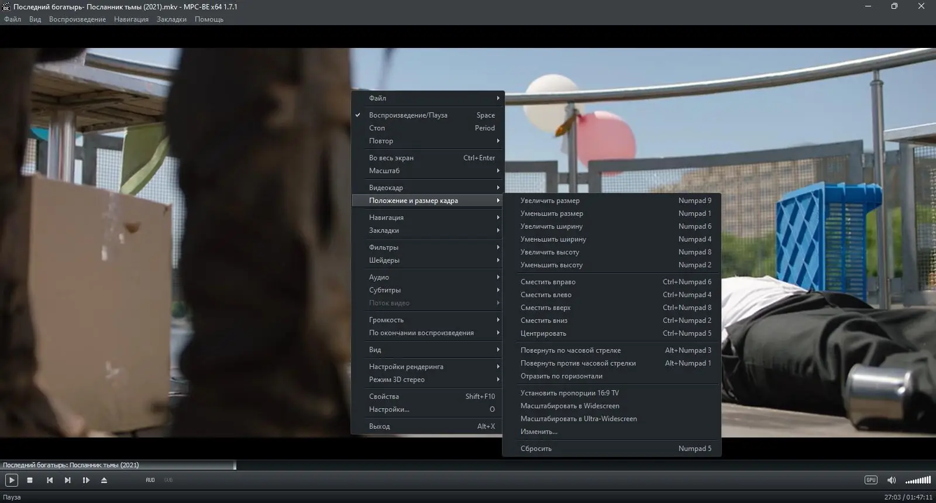The image size is (936, 503).
Task: Stop playback with the Stop button
Action: (30, 480)
